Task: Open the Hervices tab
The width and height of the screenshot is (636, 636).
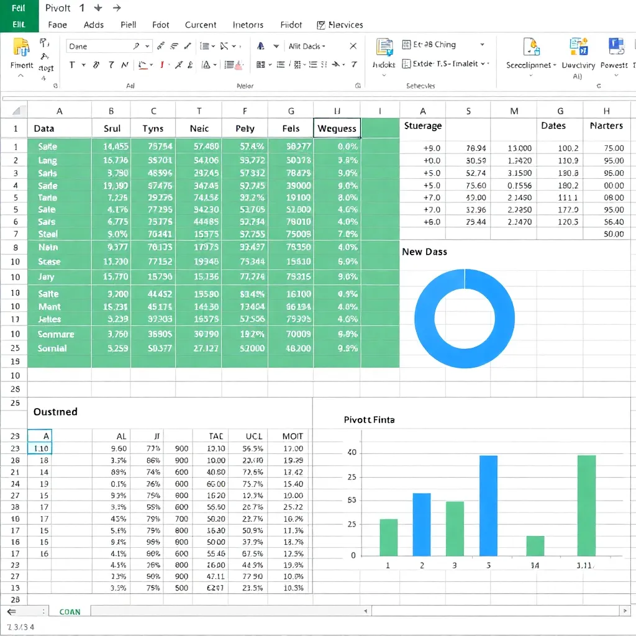Action: (340, 25)
